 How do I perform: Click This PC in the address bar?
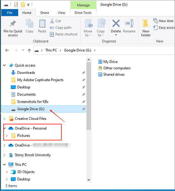coord(51,50)
